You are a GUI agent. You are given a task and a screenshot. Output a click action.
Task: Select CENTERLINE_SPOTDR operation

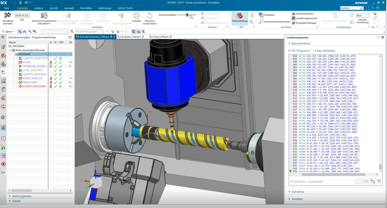[34, 66]
